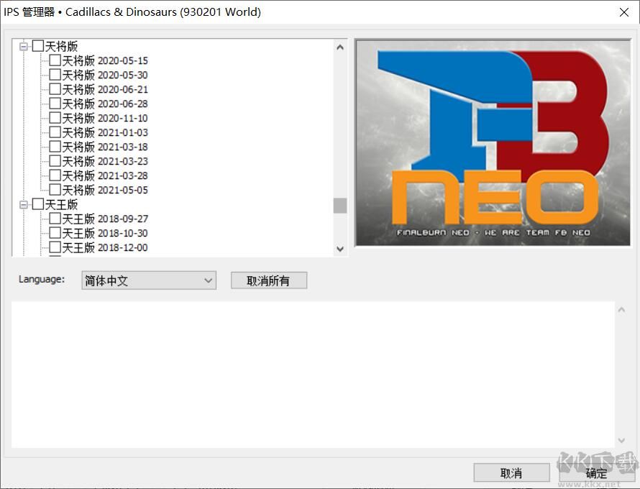This screenshot has width=640, height=489.
Task: Select the 天将版 2020-05-15 entry text
Action: pos(105,60)
